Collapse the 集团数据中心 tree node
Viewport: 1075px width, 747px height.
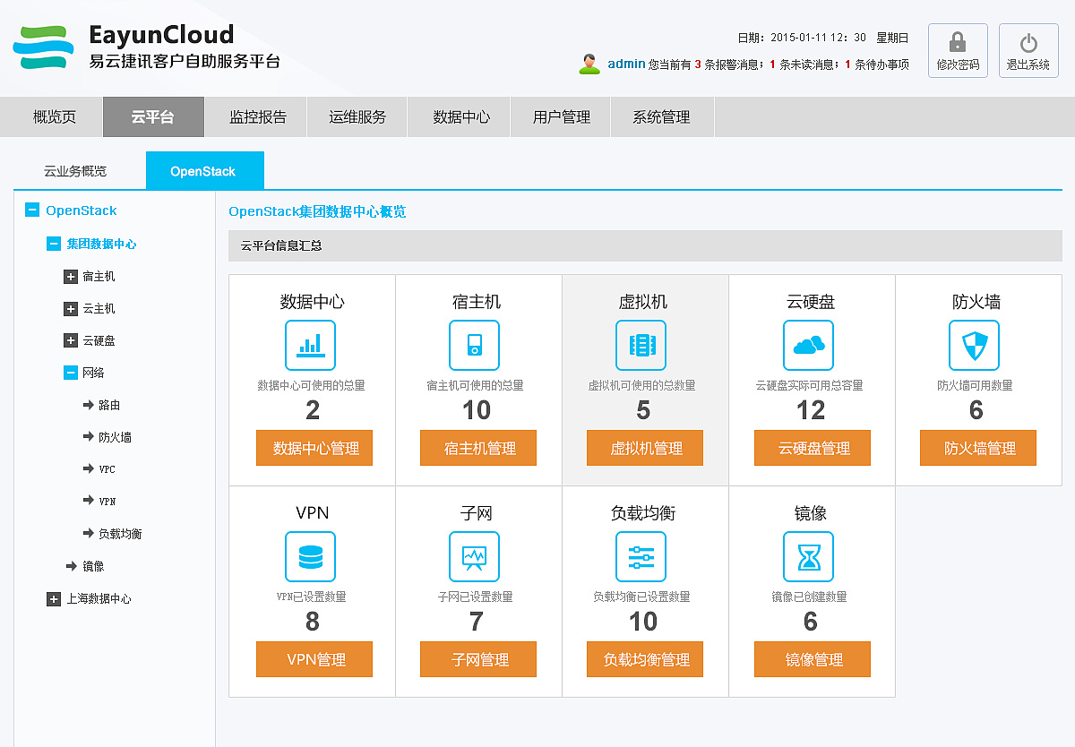pyautogui.click(x=50, y=244)
